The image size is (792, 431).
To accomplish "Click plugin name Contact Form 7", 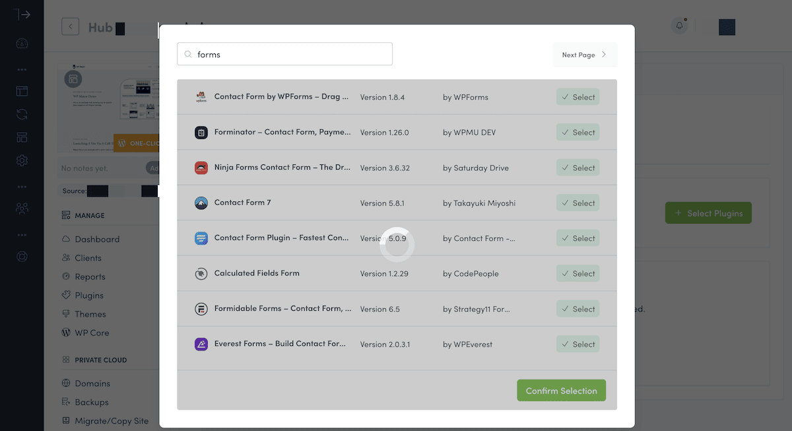I will [242, 203].
